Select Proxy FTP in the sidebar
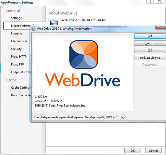 point(17,64)
